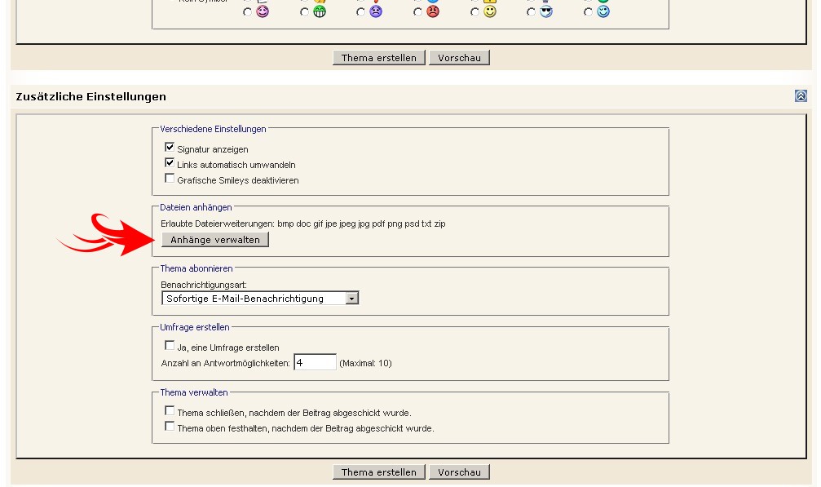
Task: Select the yellow smiling face icon
Action: coord(489,12)
